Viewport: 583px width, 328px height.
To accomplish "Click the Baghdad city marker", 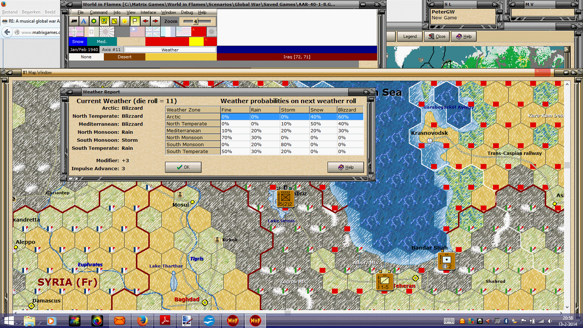I will point(205,302).
